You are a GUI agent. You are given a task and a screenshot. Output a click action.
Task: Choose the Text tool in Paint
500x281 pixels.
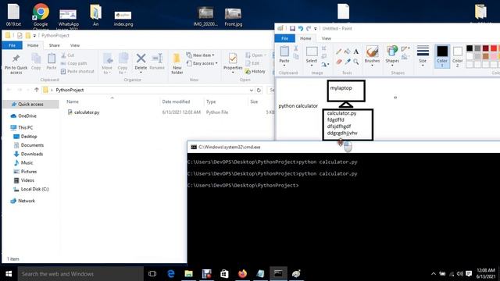click(356, 52)
